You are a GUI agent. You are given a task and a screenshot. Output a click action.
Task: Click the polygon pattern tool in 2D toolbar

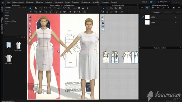tap(111, 8)
